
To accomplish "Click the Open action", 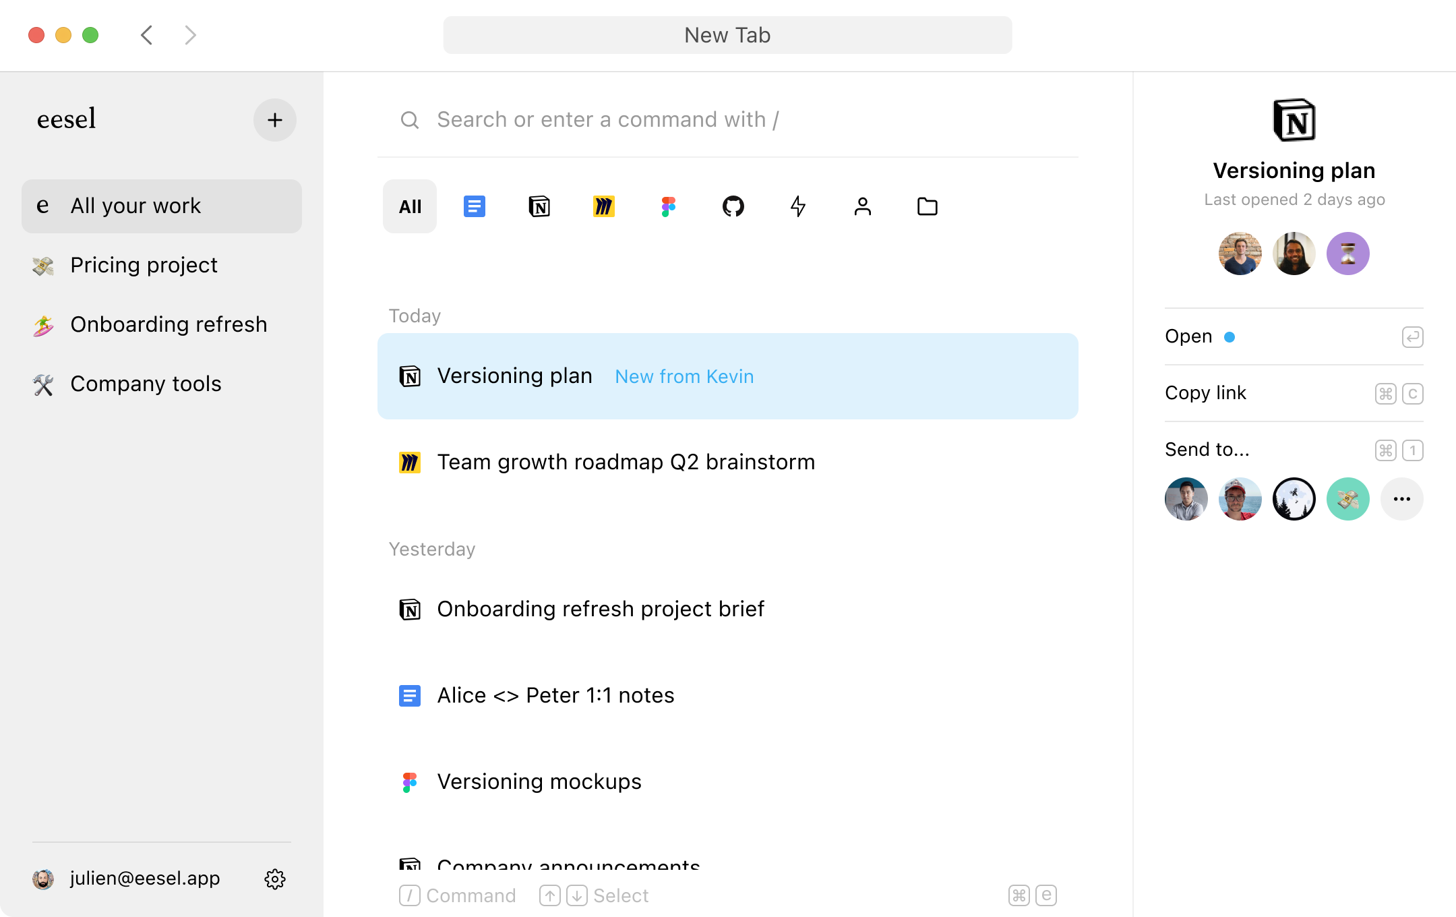I will (1294, 336).
